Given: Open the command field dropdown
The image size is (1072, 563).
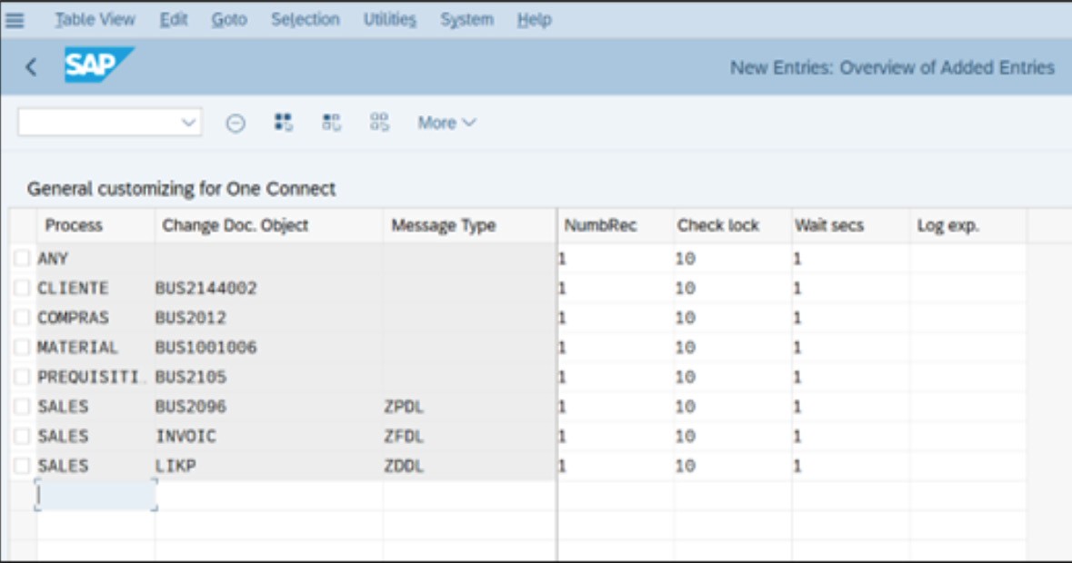Looking at the screenshot, I should (x=188, y=123).
